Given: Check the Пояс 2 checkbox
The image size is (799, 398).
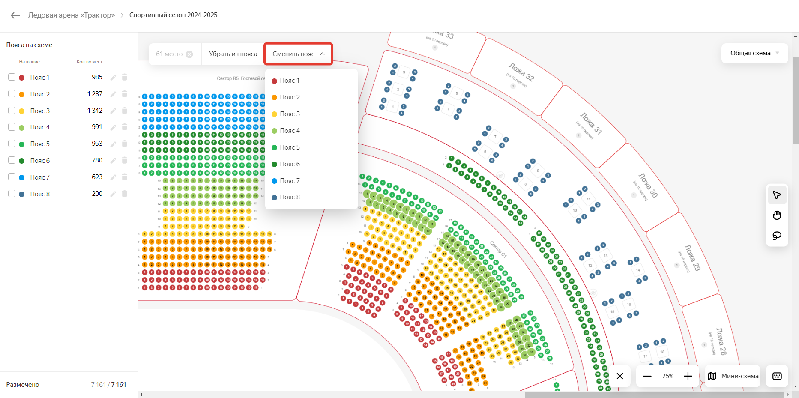Looking at the screenshot, I should point(12,94).
